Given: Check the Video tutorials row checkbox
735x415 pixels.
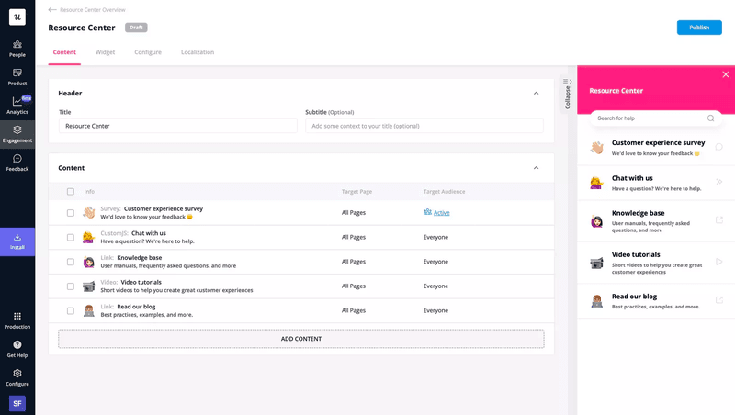Looking at the screenshot, I should (71, 286).
